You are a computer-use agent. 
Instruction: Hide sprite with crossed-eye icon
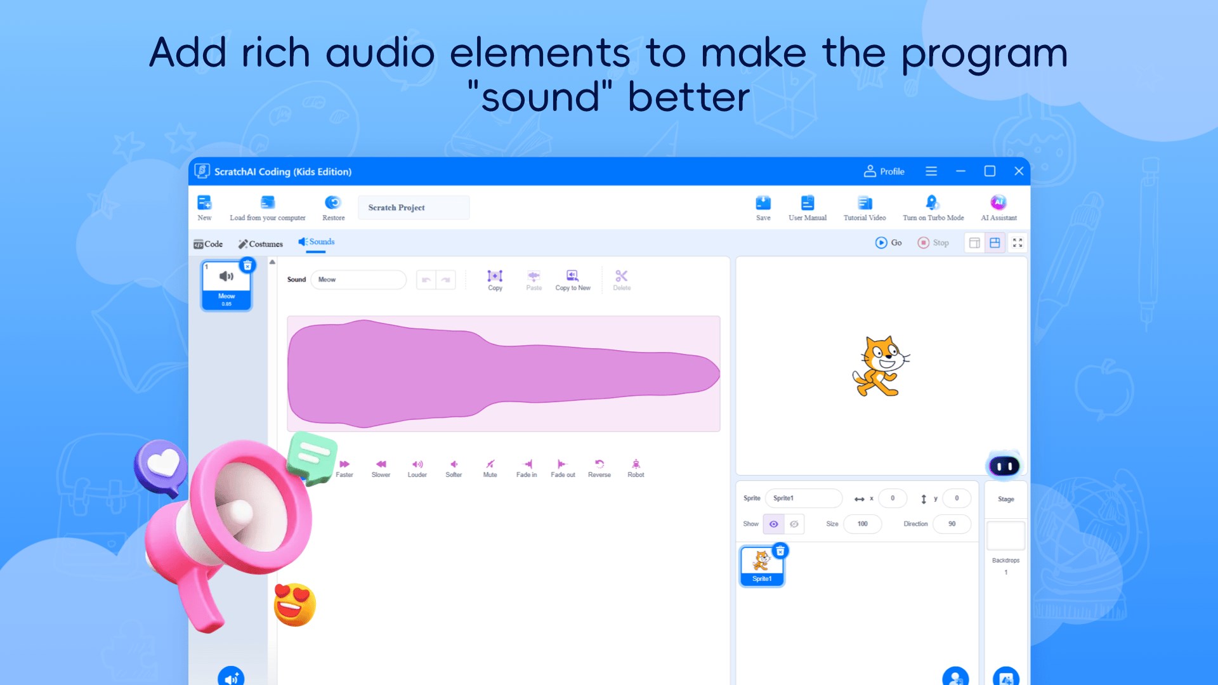[x=794, y=524]
